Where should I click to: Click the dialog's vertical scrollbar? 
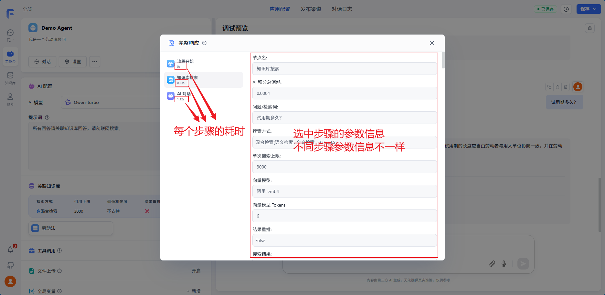[443, 60]
